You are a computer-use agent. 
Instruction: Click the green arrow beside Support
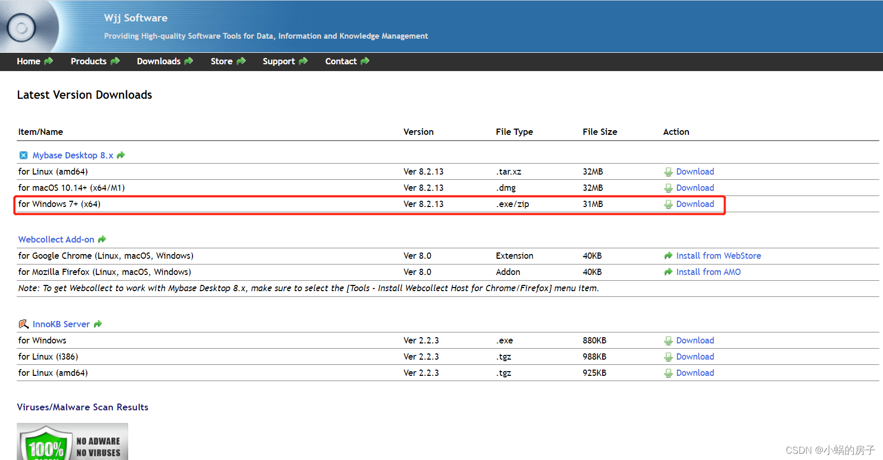pos(303,61)
